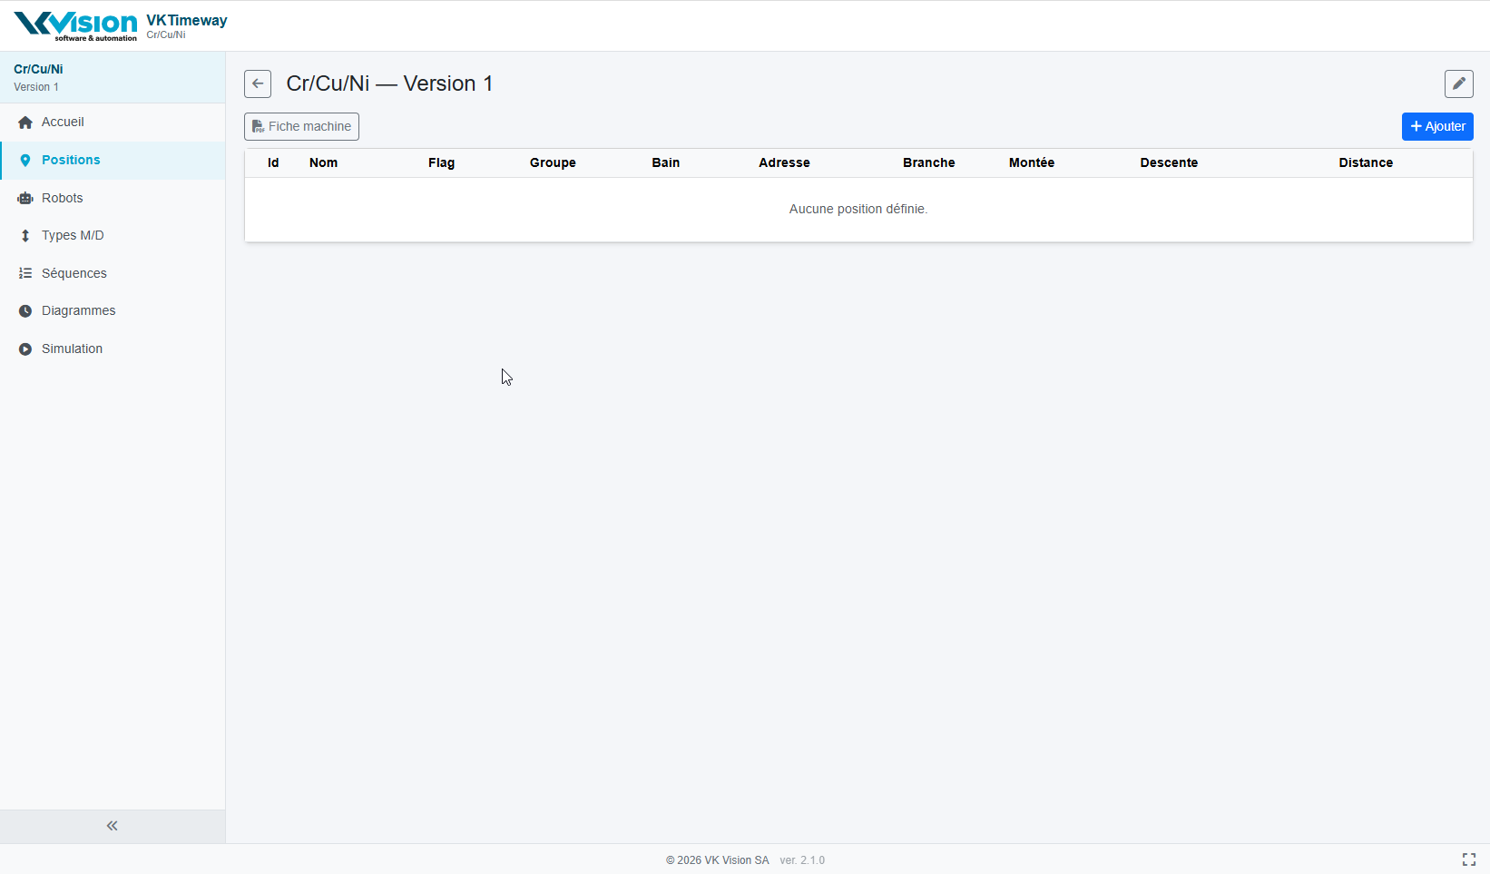Click the Bain column header

(665, 162)
